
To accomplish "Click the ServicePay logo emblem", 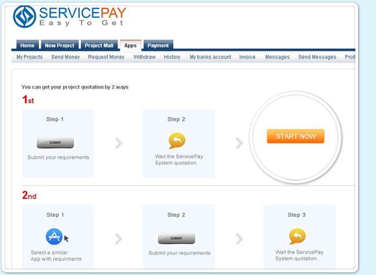I will [25, 16].
